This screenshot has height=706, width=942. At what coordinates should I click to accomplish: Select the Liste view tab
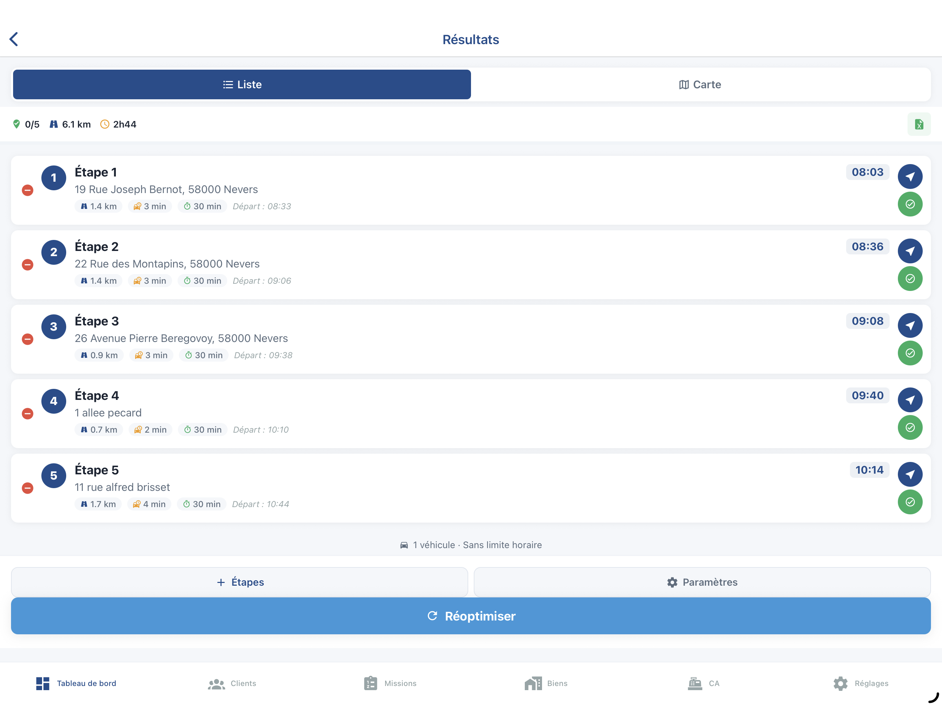pos(241,84)
